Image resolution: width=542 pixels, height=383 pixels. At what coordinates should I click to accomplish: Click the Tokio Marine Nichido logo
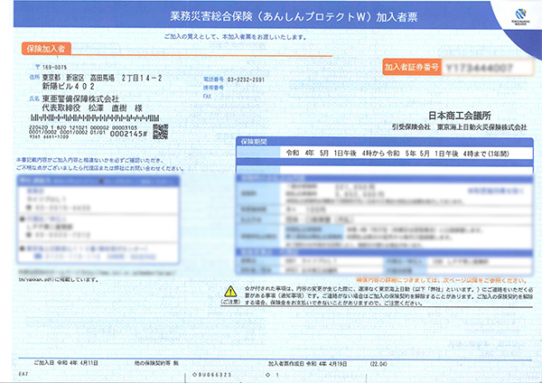click(x=520, y=16)
